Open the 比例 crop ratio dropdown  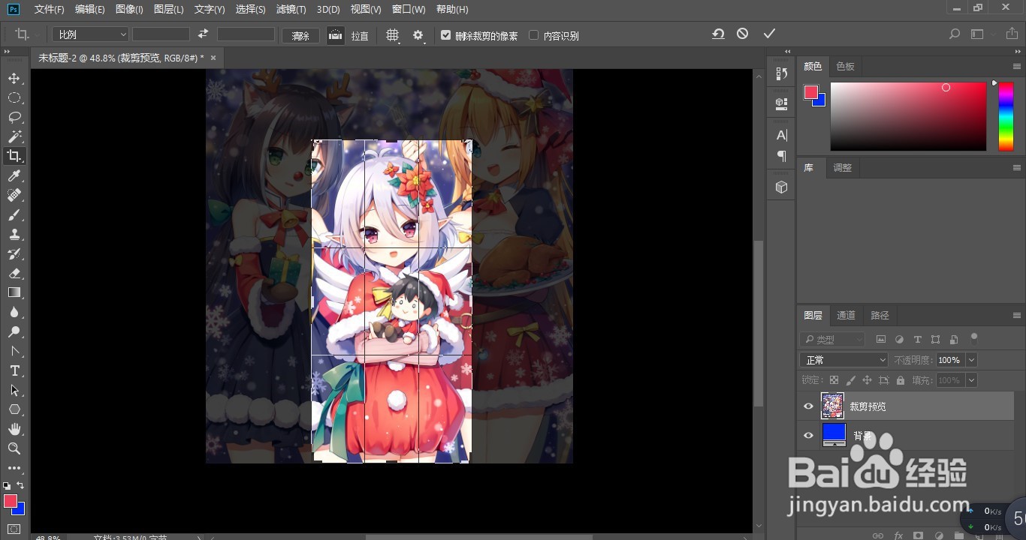90,34
